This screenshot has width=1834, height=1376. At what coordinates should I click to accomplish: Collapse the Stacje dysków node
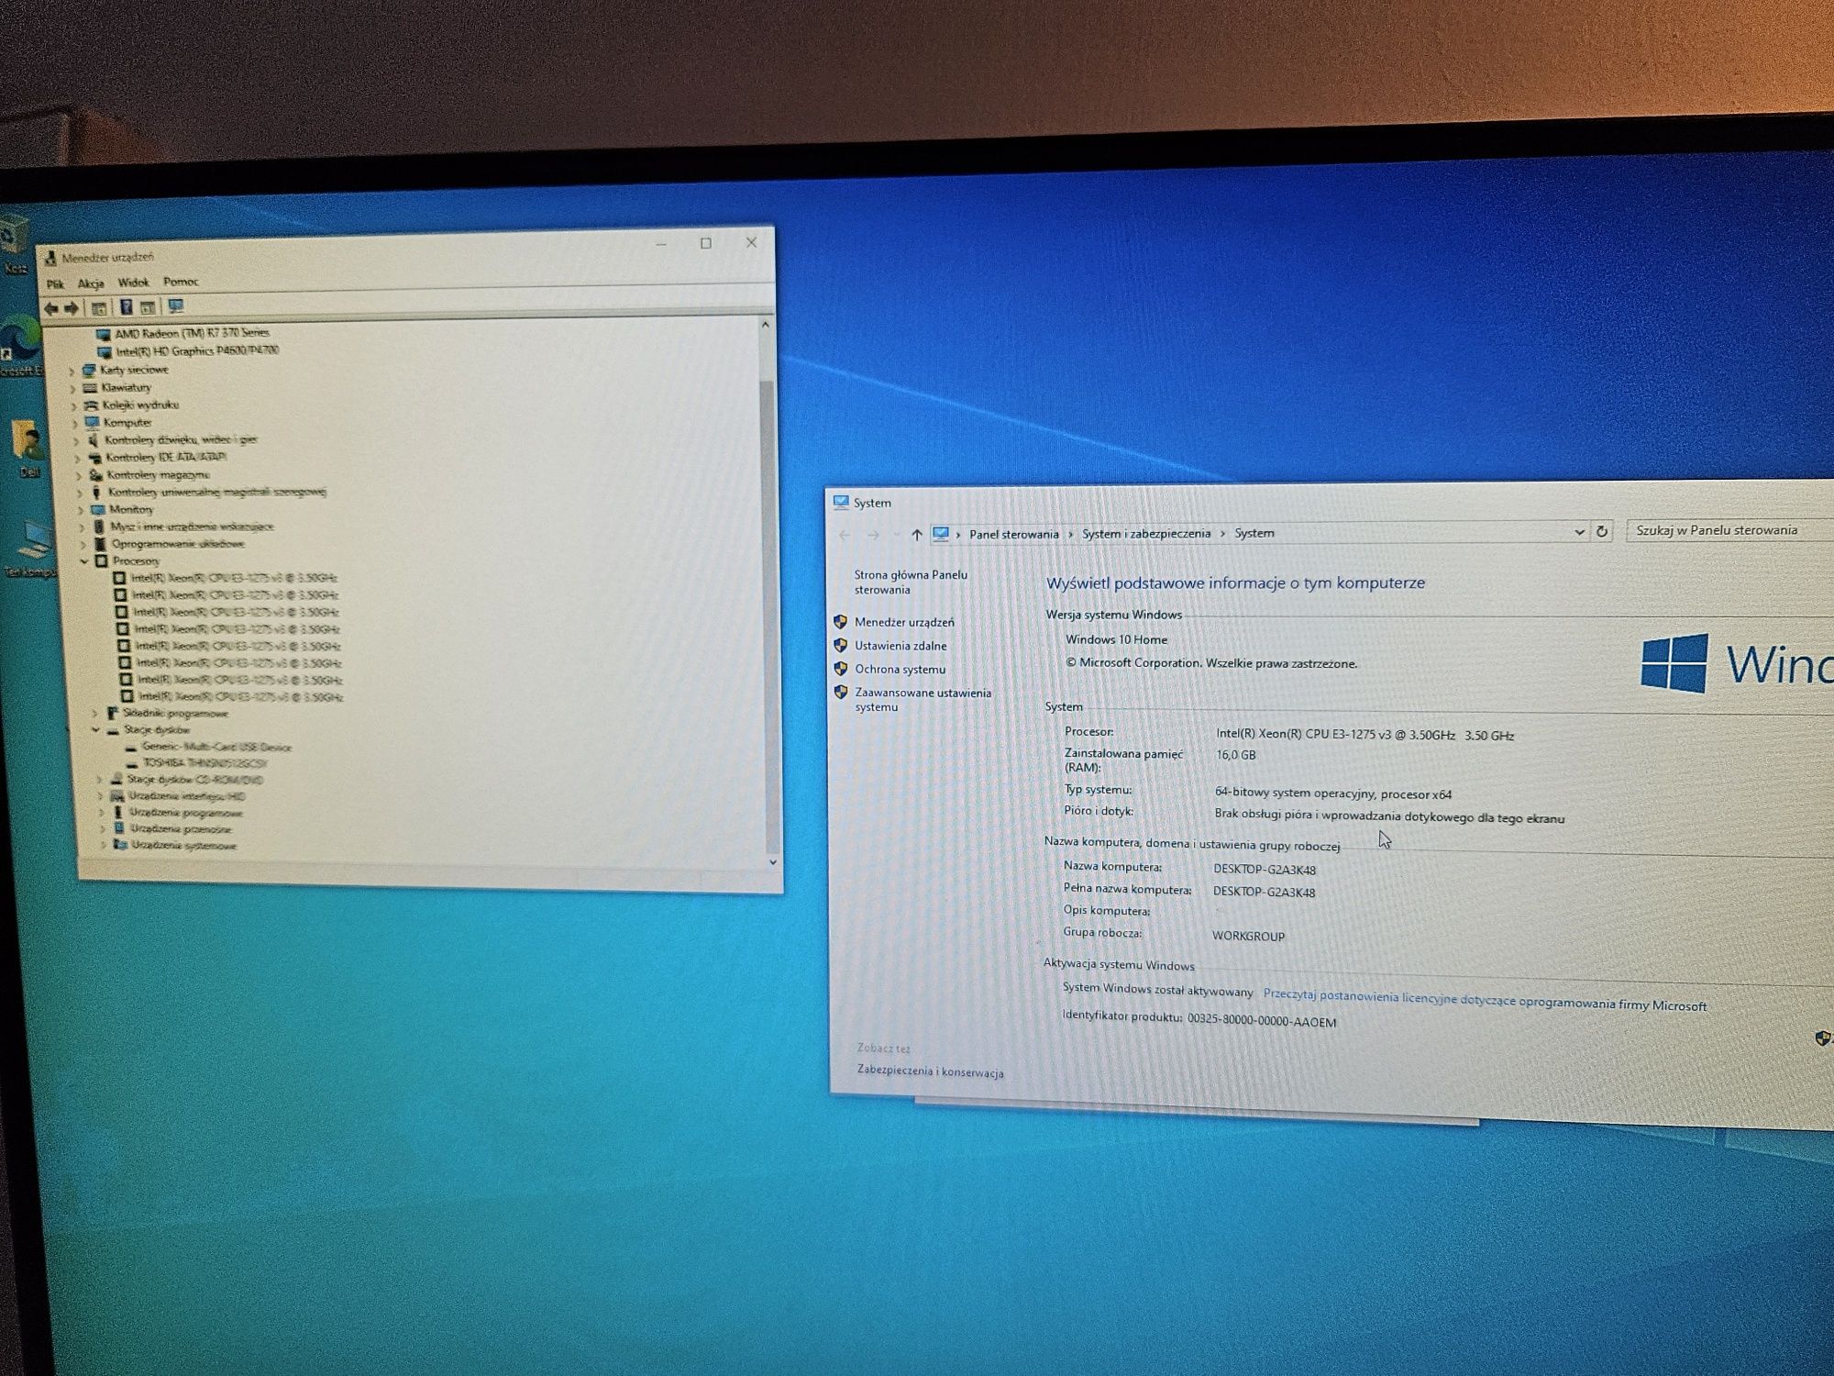pos(95,730)
